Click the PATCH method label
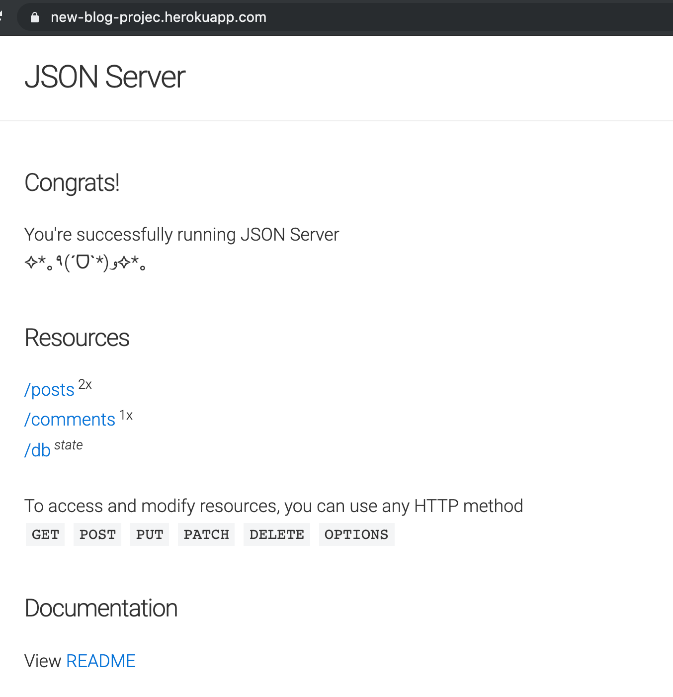The height and width of the screenshot is (697, 673). [x=206, y=534]
